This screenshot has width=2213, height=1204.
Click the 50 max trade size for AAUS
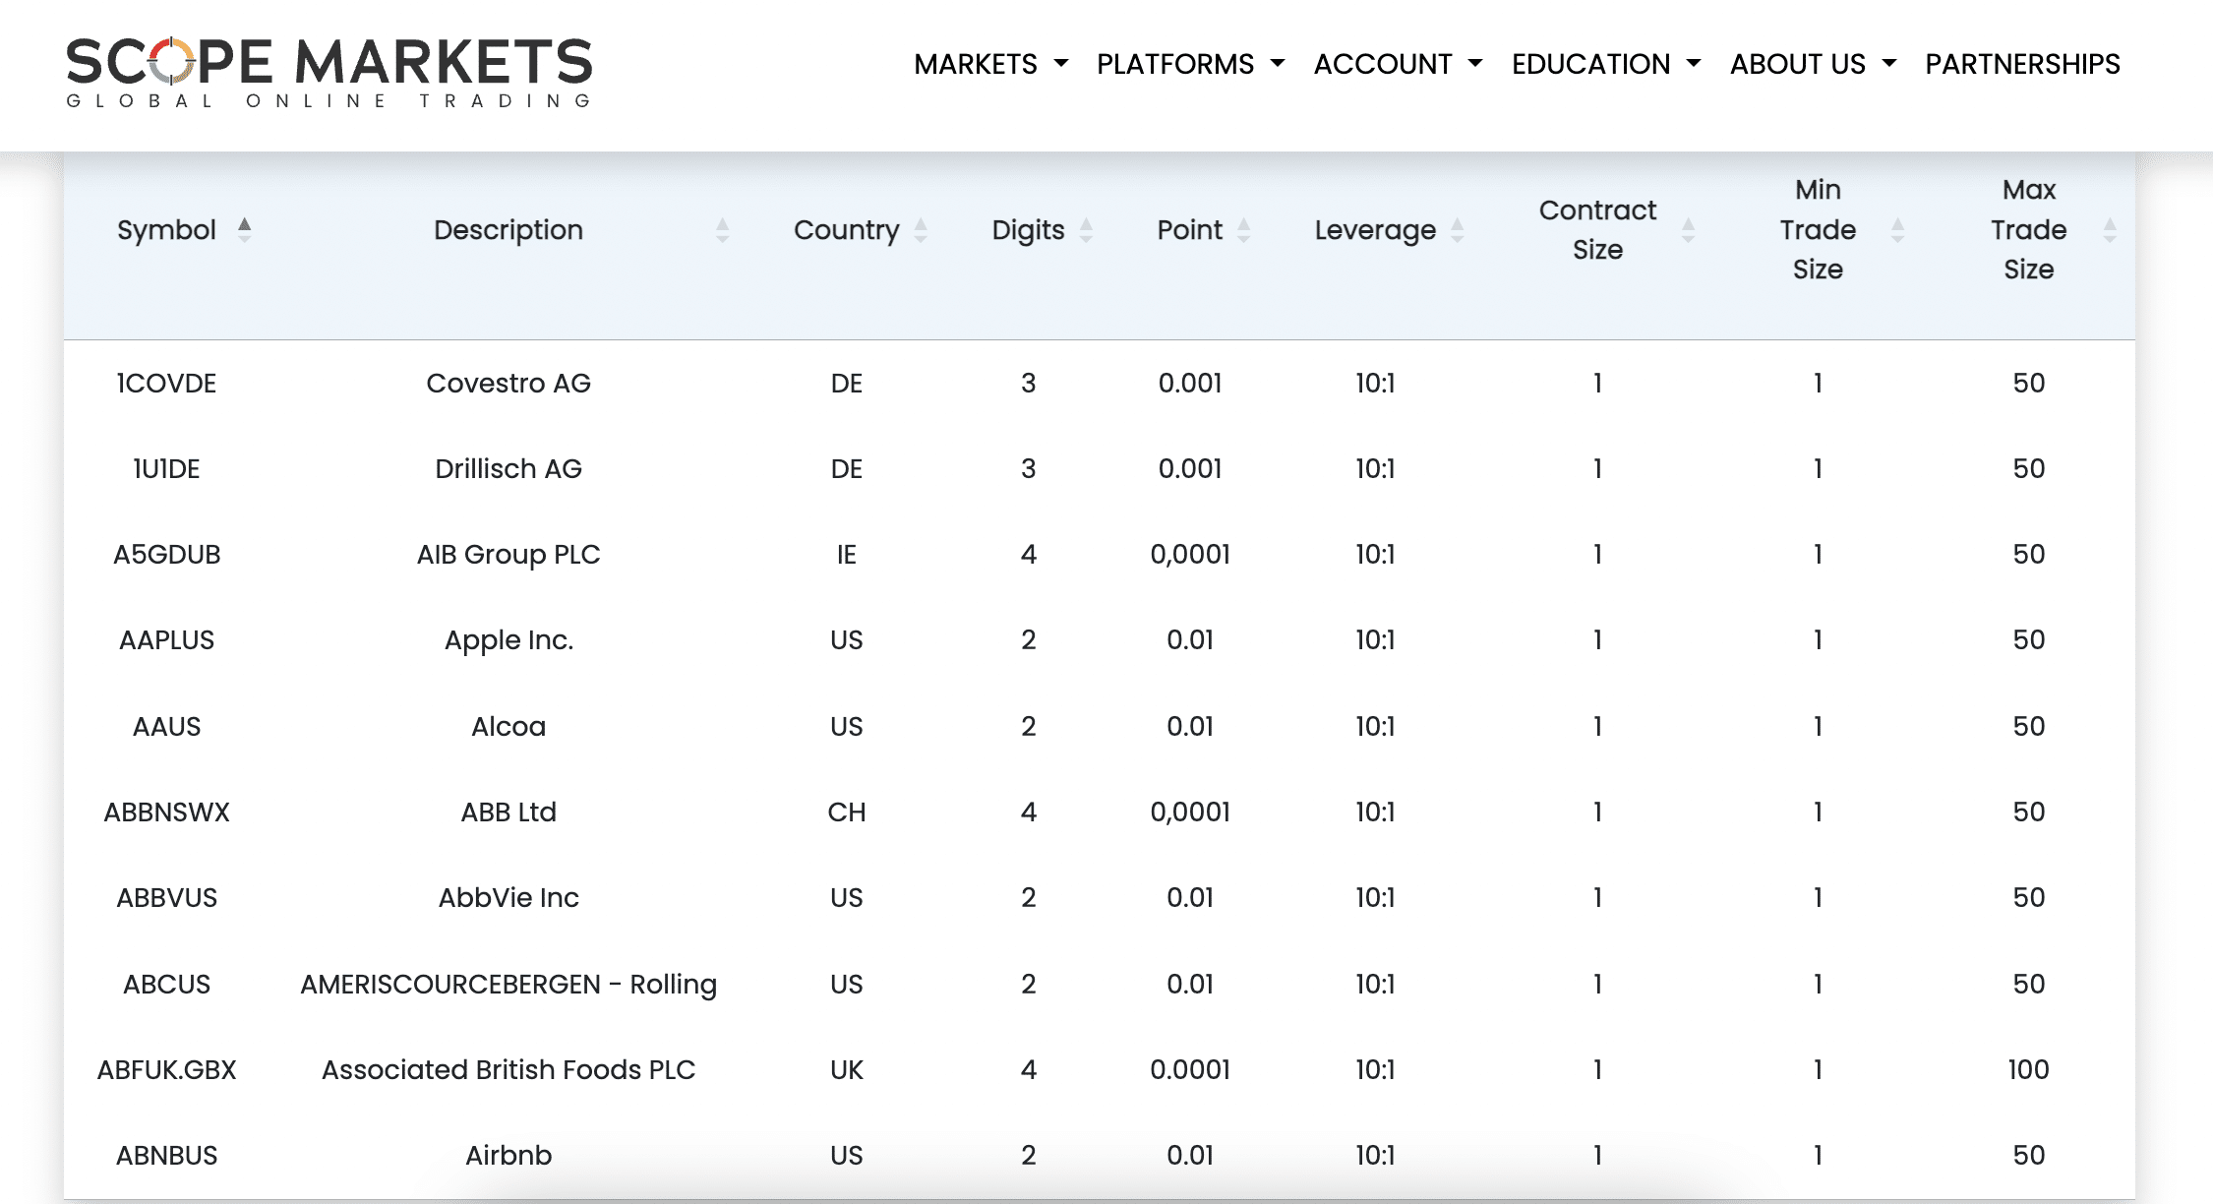pyautogui.click(x=2029, y=727)
